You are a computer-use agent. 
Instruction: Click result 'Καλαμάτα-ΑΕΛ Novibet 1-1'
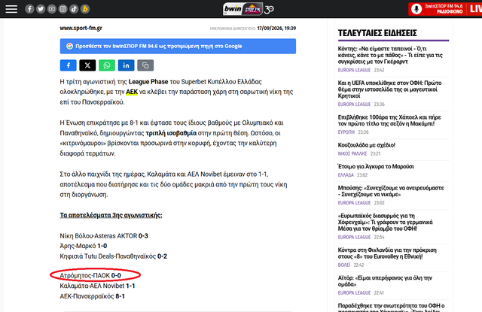click(x=97, y=286)
